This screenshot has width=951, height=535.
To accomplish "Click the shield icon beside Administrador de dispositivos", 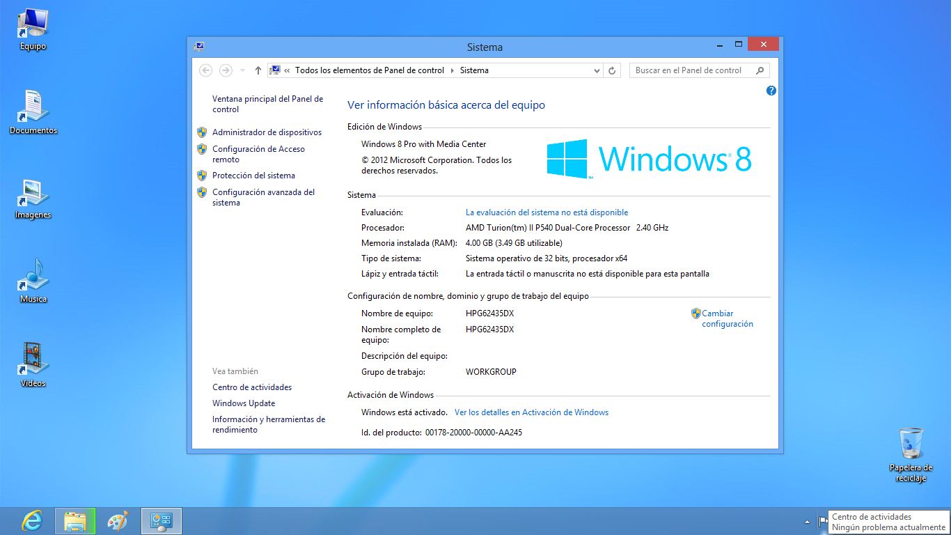I will [202, 132].
